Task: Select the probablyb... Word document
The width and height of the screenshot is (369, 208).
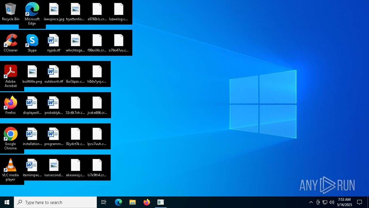Action: coord(54,106)
